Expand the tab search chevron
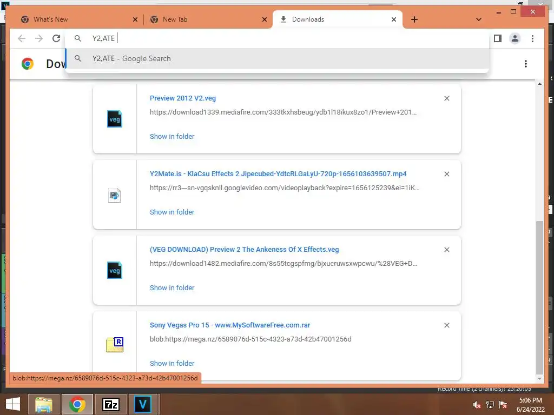The height and width of the screenshot is (415, 554). coord(479,19)
